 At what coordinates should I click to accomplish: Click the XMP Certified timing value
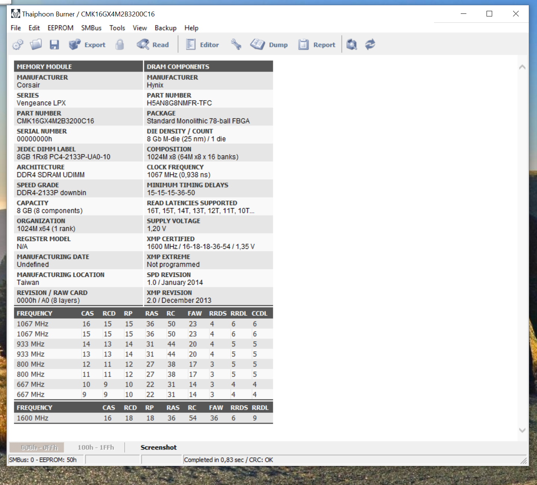tap(201, 247)
